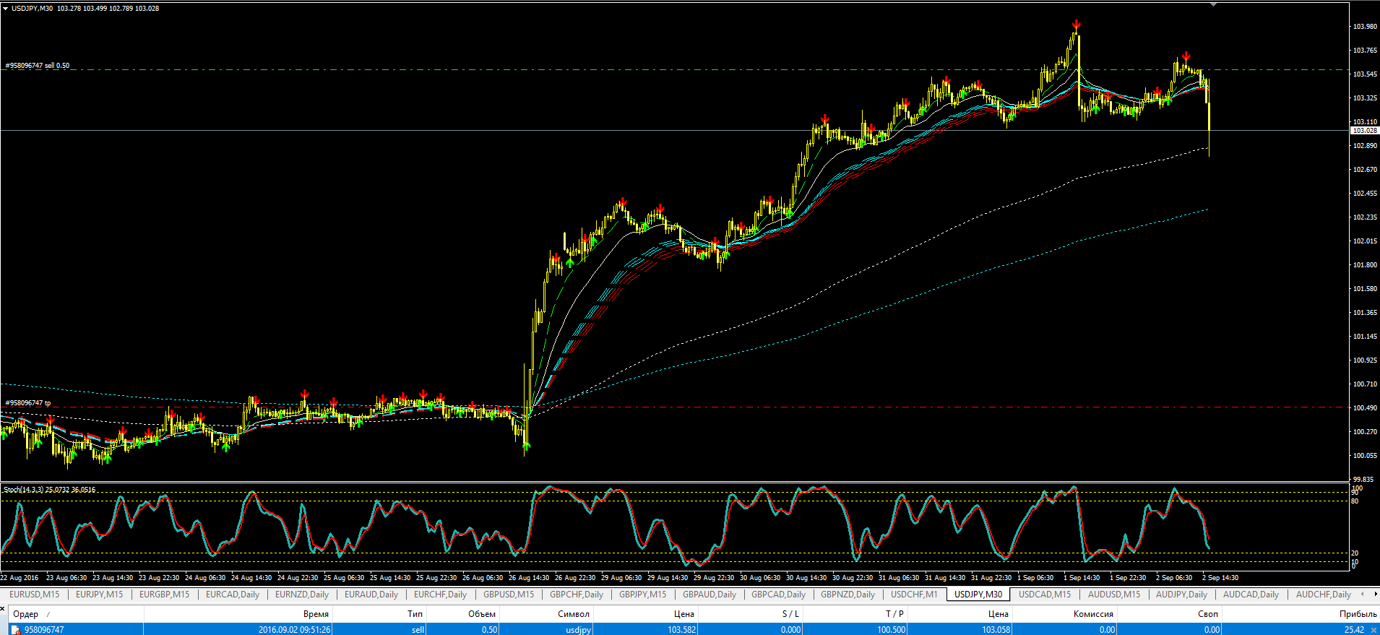Viewport: 1380px width, 635px height.
Task: Click the T / P column header
Action: 894,614
